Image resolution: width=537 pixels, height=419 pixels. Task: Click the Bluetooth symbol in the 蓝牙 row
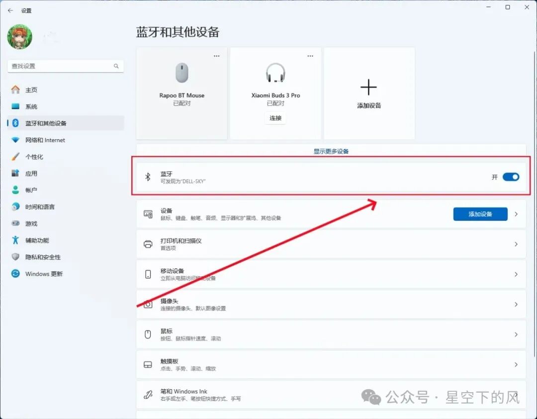point(148,177)
